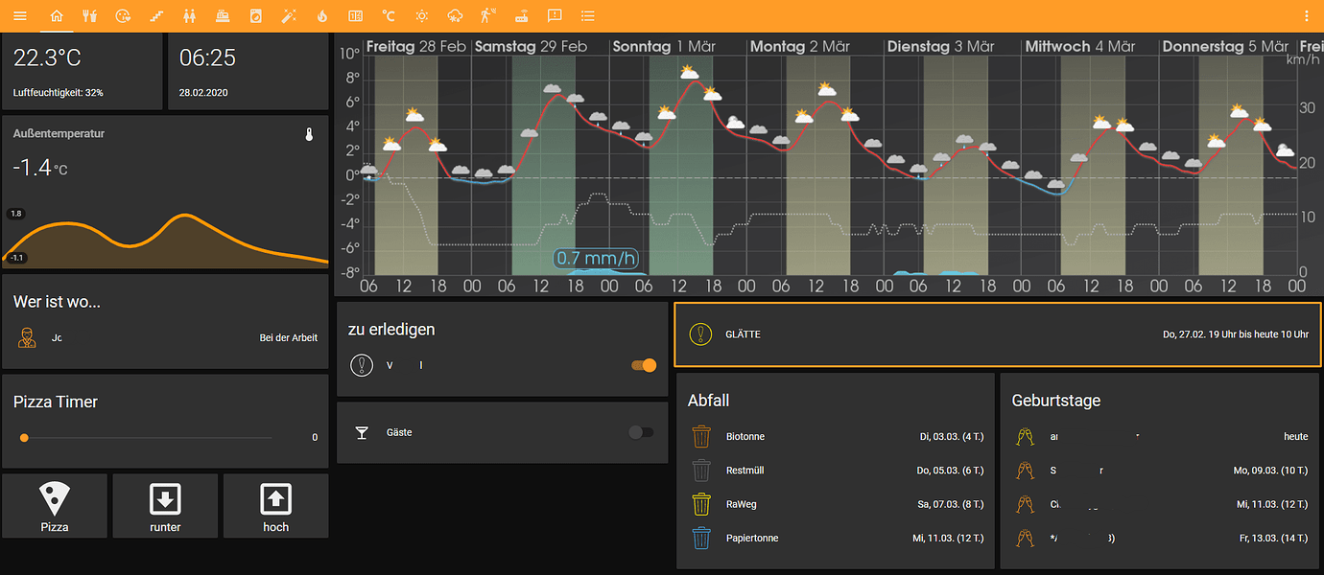1324x575 pixels.
Task: Open the overflow menu with three dots
Action: pyautogui.click(x=1308, y=15)
